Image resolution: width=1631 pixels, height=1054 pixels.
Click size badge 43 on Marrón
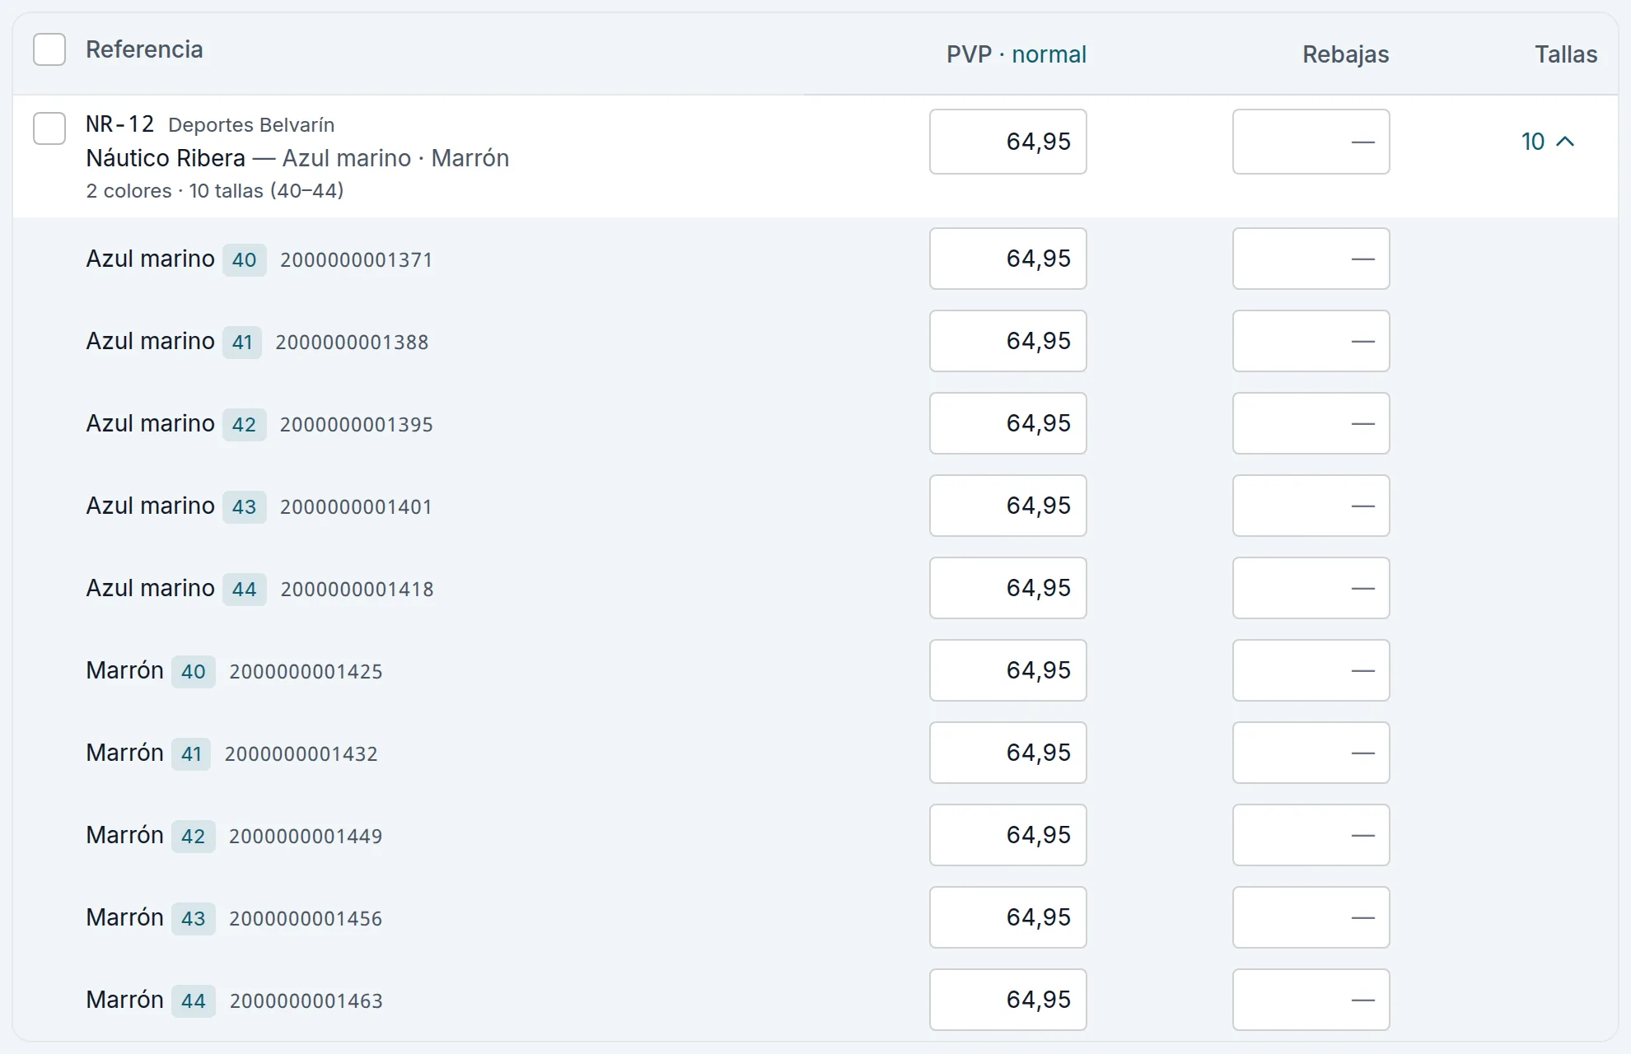193,919
